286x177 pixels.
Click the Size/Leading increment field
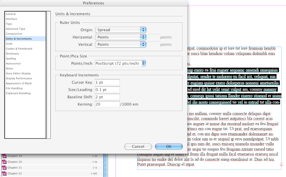pos(107,90)
